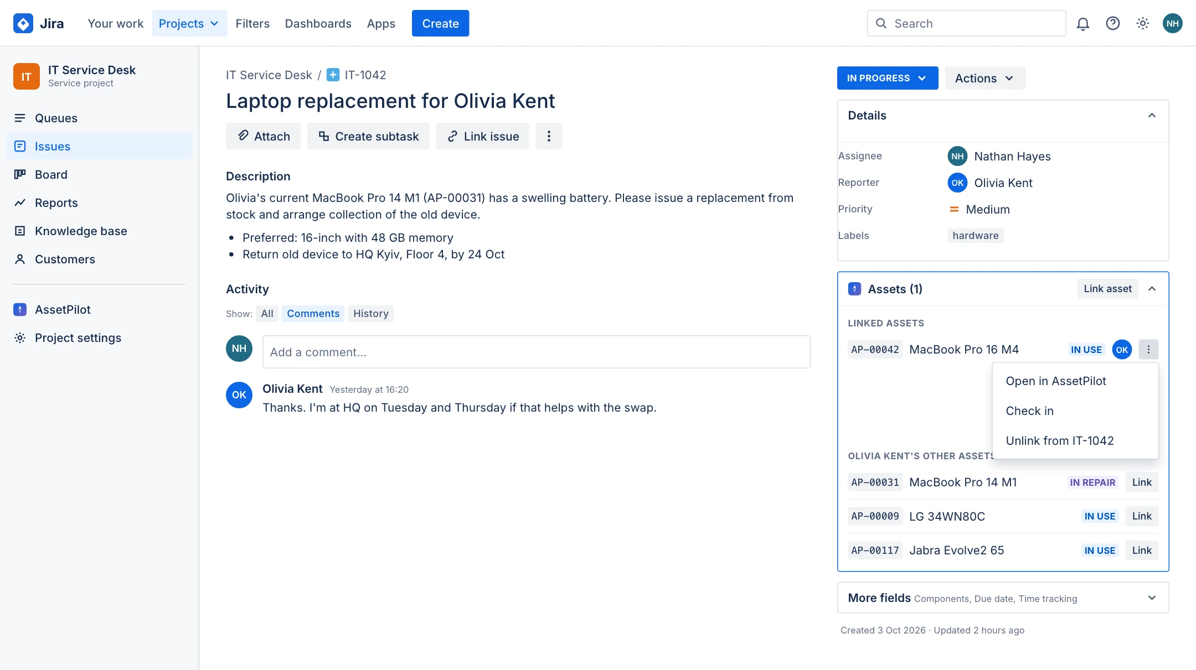
Task: Click the Jira logo icon
Action: (23, 23)
